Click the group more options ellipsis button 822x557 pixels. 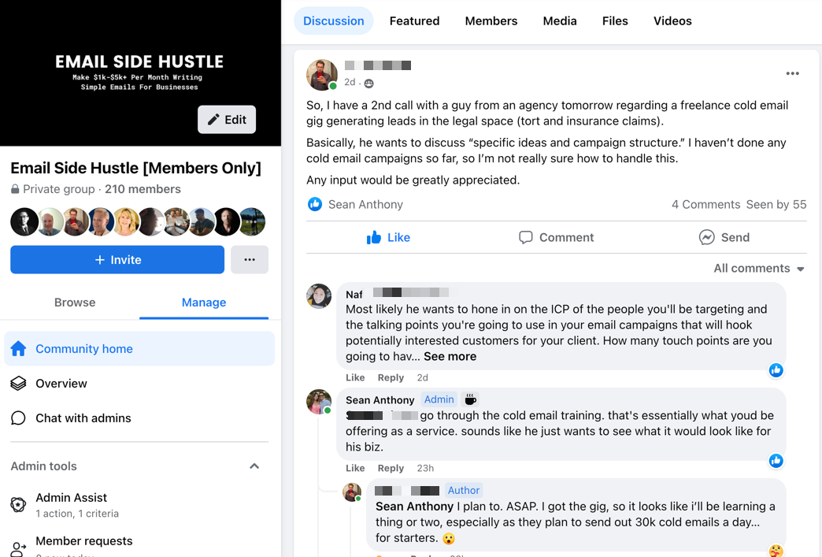click(250, 260)
